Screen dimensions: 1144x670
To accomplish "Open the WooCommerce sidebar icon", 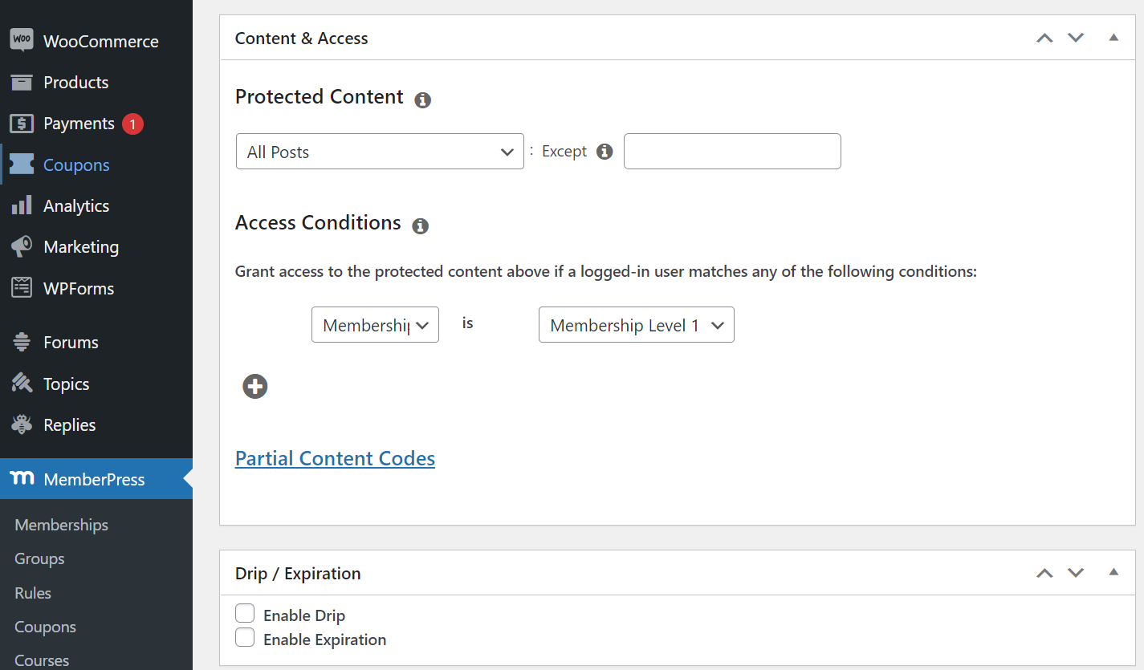I will [x=20, y=39].
